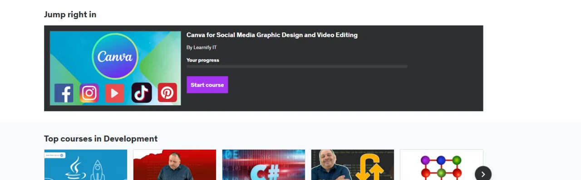Click the Instagram icon in Canva thumbnail
This screenshot has width=581, height=180.
coord(89,93)
